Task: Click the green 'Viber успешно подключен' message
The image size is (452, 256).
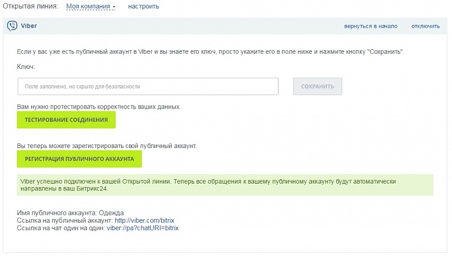Action: click(225, 185)
